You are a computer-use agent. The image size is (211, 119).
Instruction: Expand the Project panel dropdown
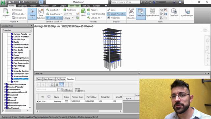[14, 21]
